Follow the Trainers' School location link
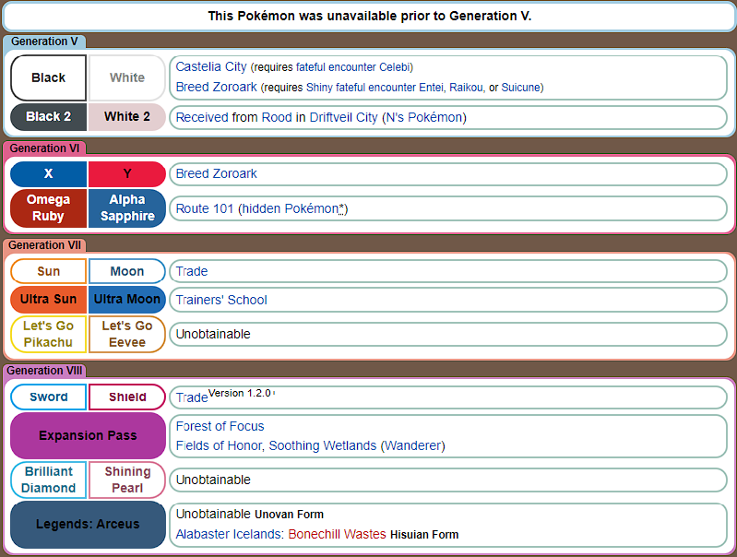Screen dimensions: 737x557 [221, 300]
